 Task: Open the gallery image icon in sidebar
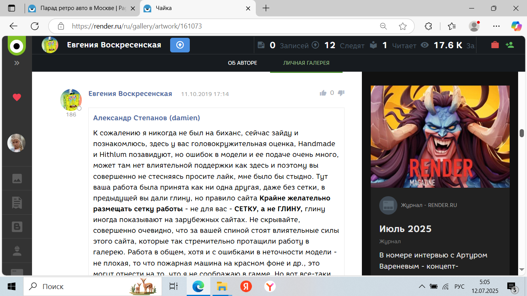pyautogui.click(x=17, y=178)
